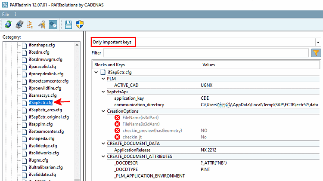
Task: Select the highlighted ifSapEctr.cfg entry
Action: (x=40, y=102)
